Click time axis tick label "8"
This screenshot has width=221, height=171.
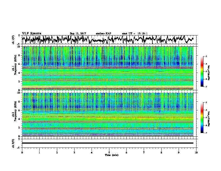coord(161,153)
